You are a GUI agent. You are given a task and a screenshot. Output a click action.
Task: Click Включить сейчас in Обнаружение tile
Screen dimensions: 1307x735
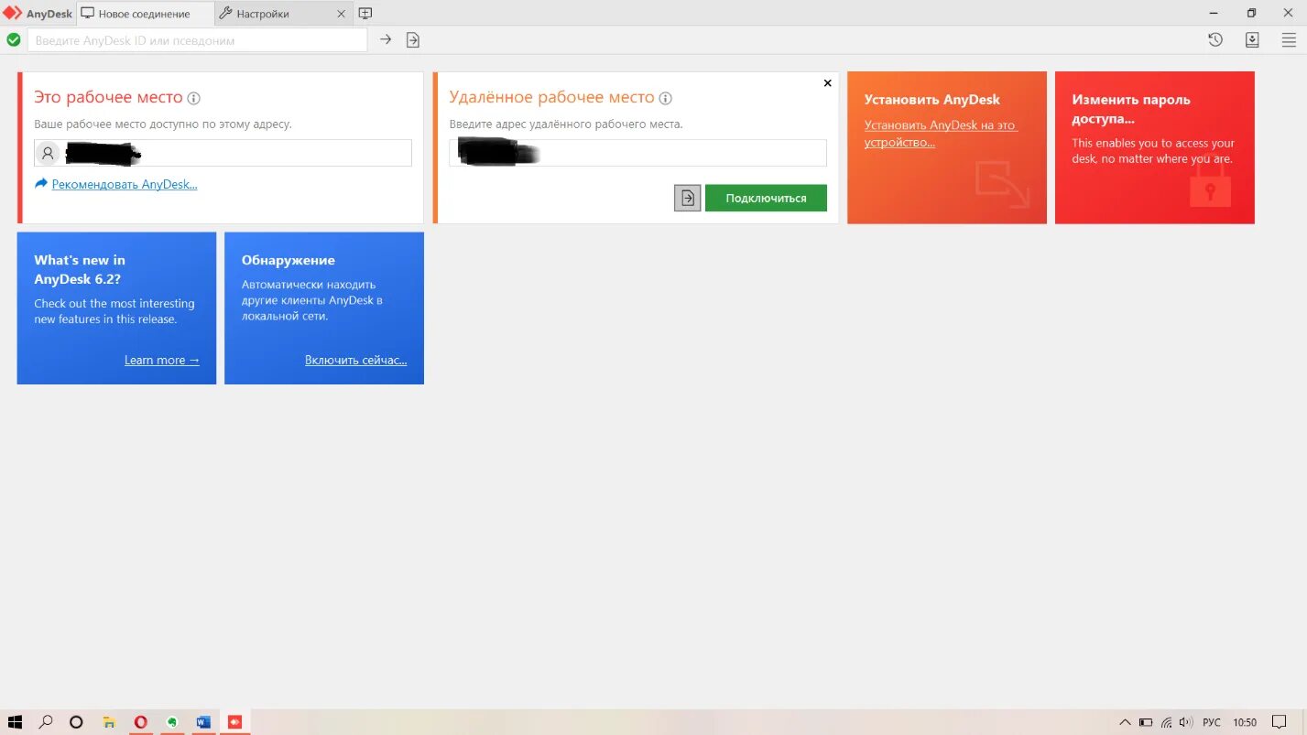[356, 360]
